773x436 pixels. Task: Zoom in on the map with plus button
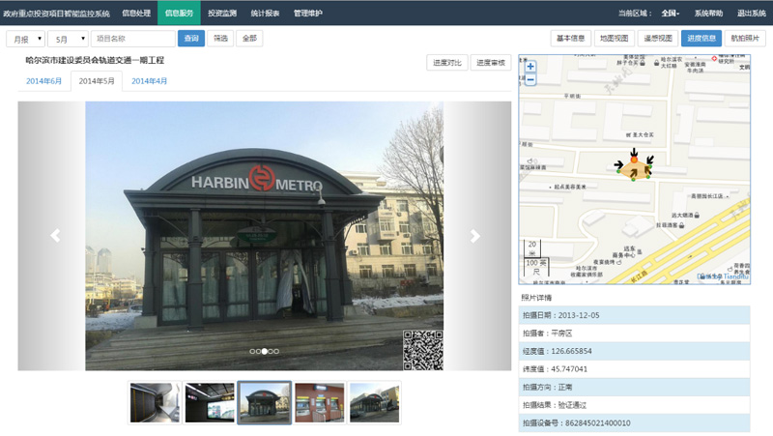click(x=530, y=67)
